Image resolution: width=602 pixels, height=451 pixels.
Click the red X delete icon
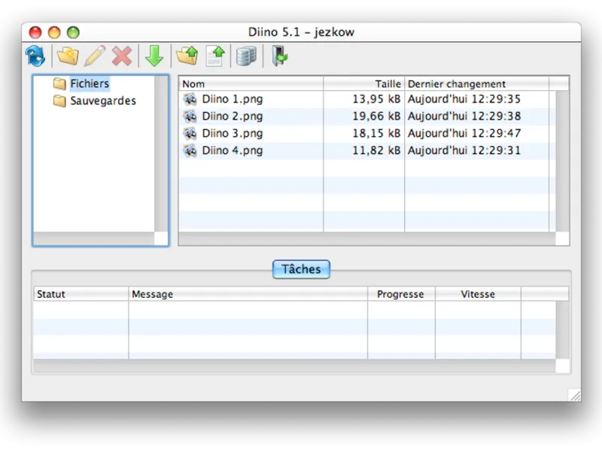tap(122, 56)
